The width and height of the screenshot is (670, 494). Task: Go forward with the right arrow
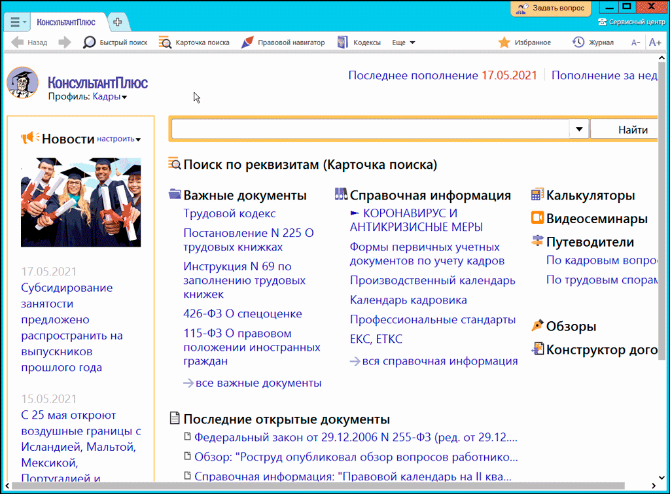coord(65,43)
